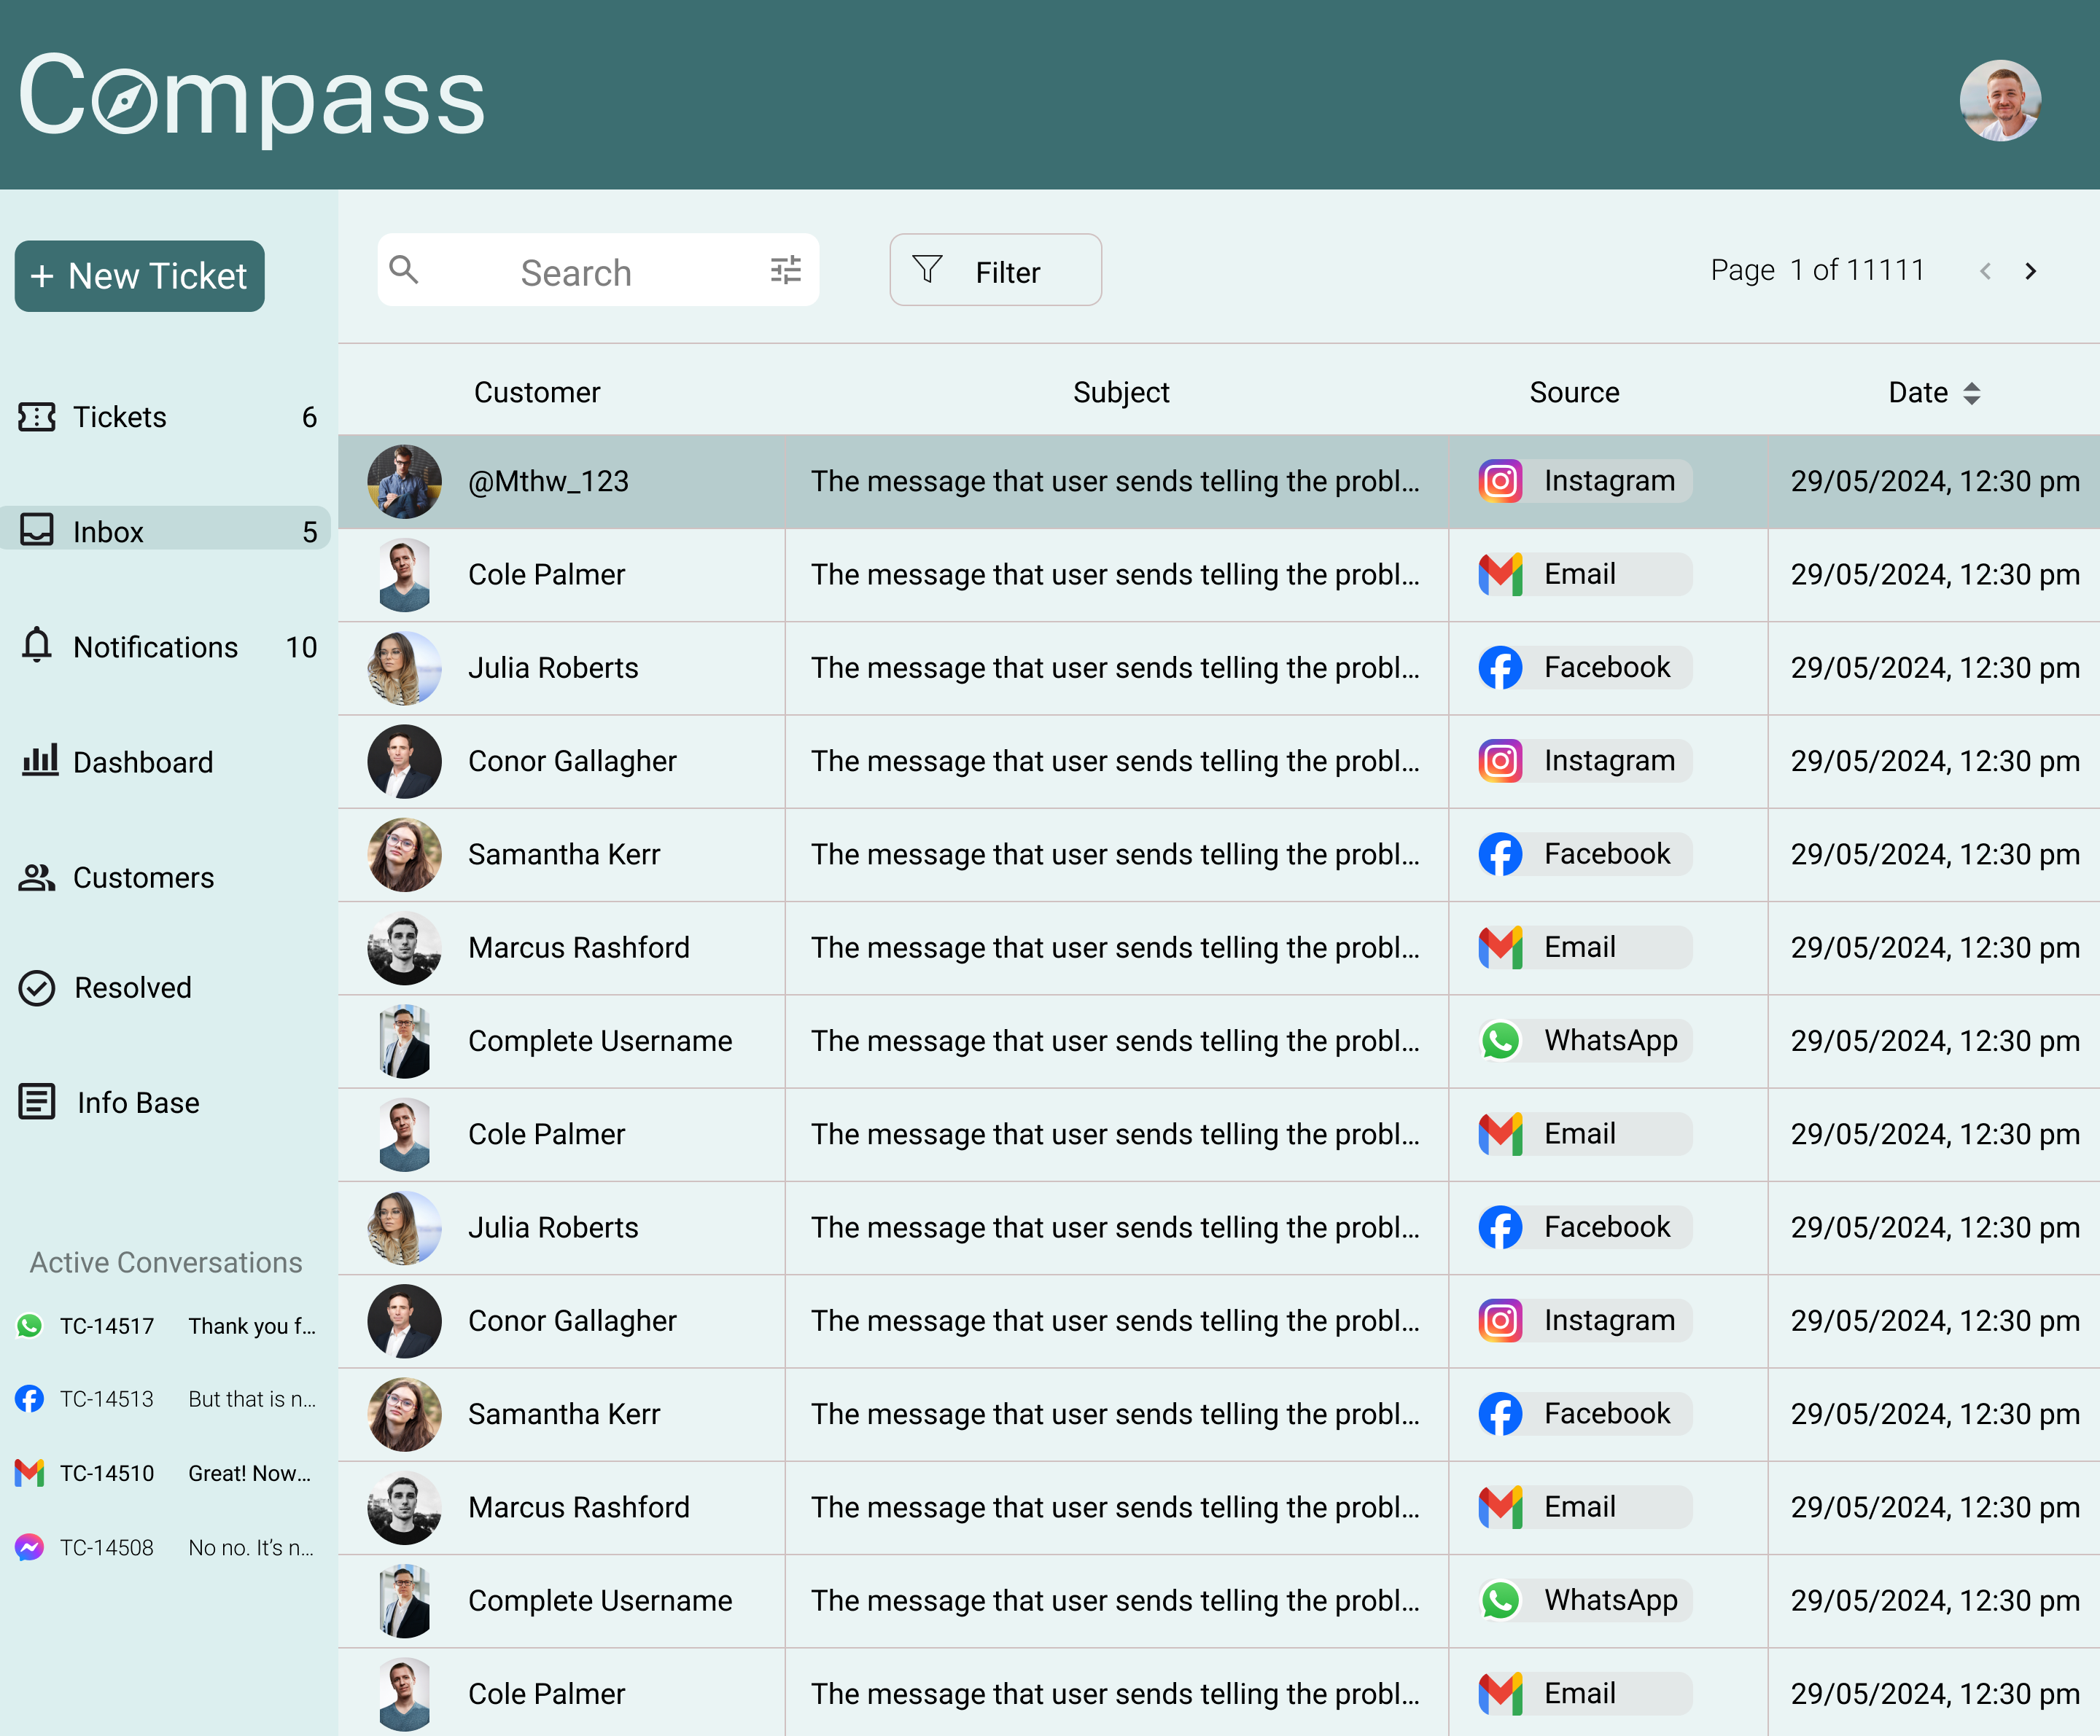Open the user profile avatar
This screenshot has width=2100, height=1736.
point(1998,98)
